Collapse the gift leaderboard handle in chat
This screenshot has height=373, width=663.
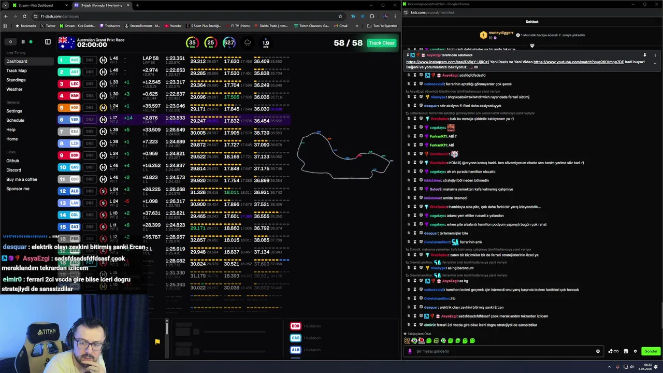(x=532, y=46)
